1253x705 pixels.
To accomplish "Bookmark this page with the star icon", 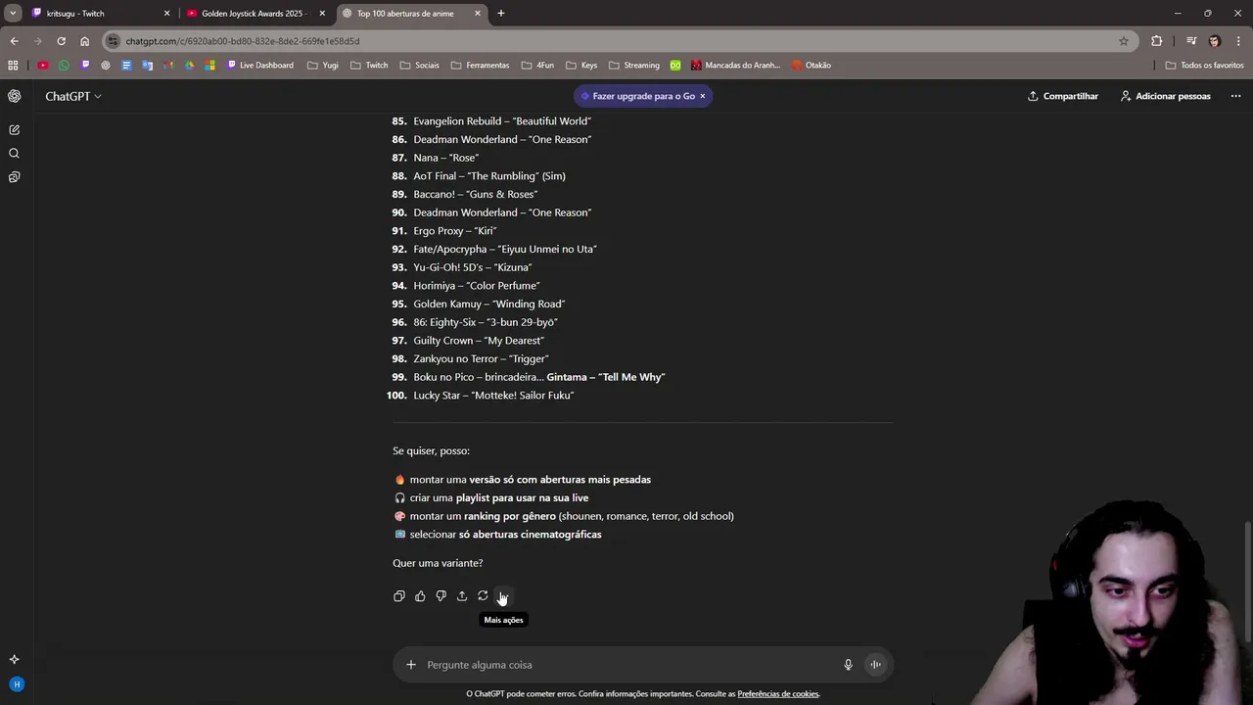I will (1124, 41).
